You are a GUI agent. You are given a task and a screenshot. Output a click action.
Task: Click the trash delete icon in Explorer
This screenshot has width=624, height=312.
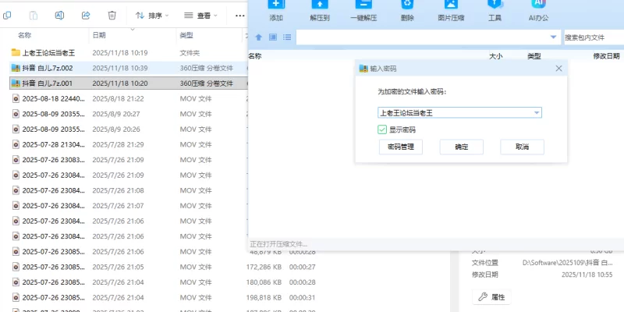pyautogui.click(x=112, y=15)
